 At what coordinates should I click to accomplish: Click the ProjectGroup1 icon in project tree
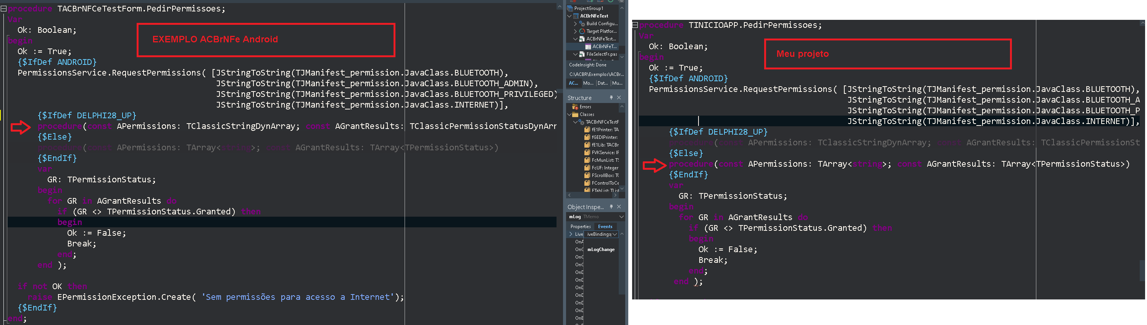point(570,8)
